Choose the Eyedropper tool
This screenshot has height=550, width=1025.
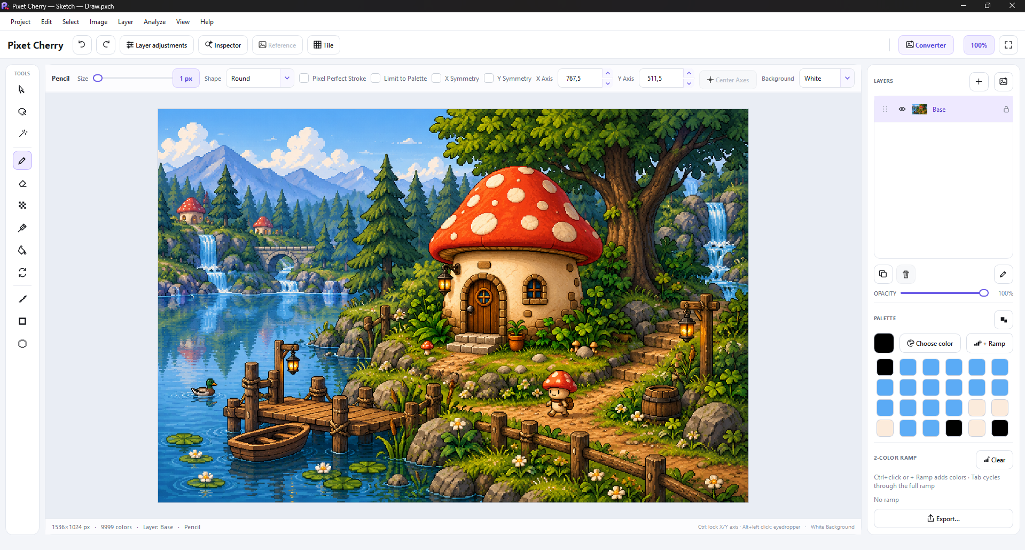pyautogui.click(x=22, y=228)
